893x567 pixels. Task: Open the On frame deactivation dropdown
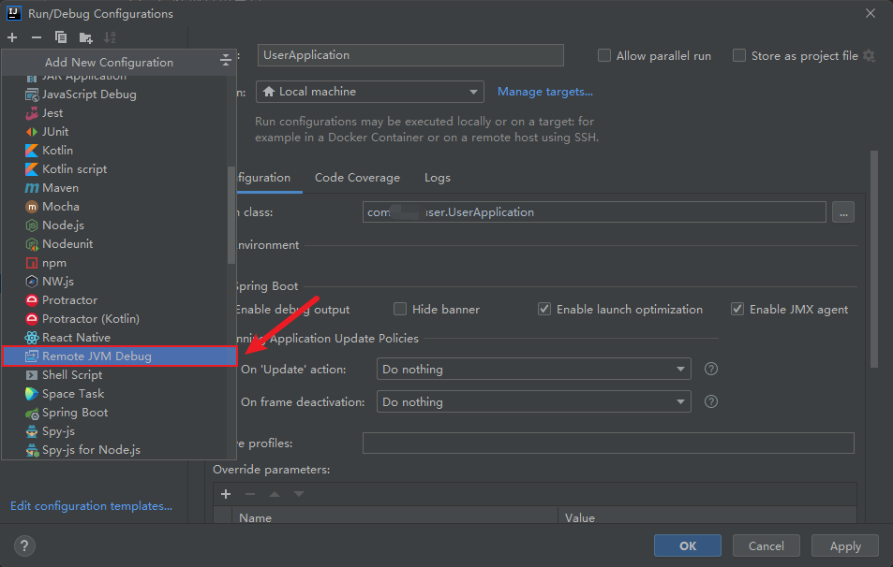point(533,402)
